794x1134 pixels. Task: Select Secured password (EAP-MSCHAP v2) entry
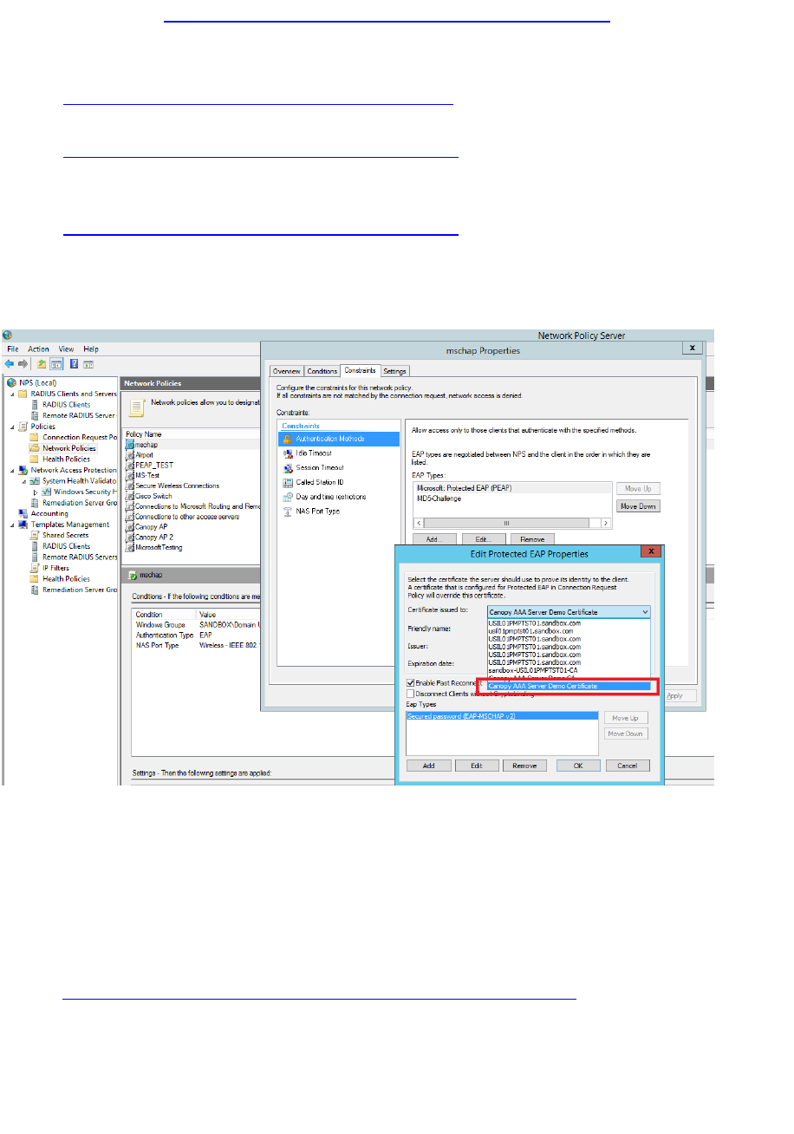[503, 716]
